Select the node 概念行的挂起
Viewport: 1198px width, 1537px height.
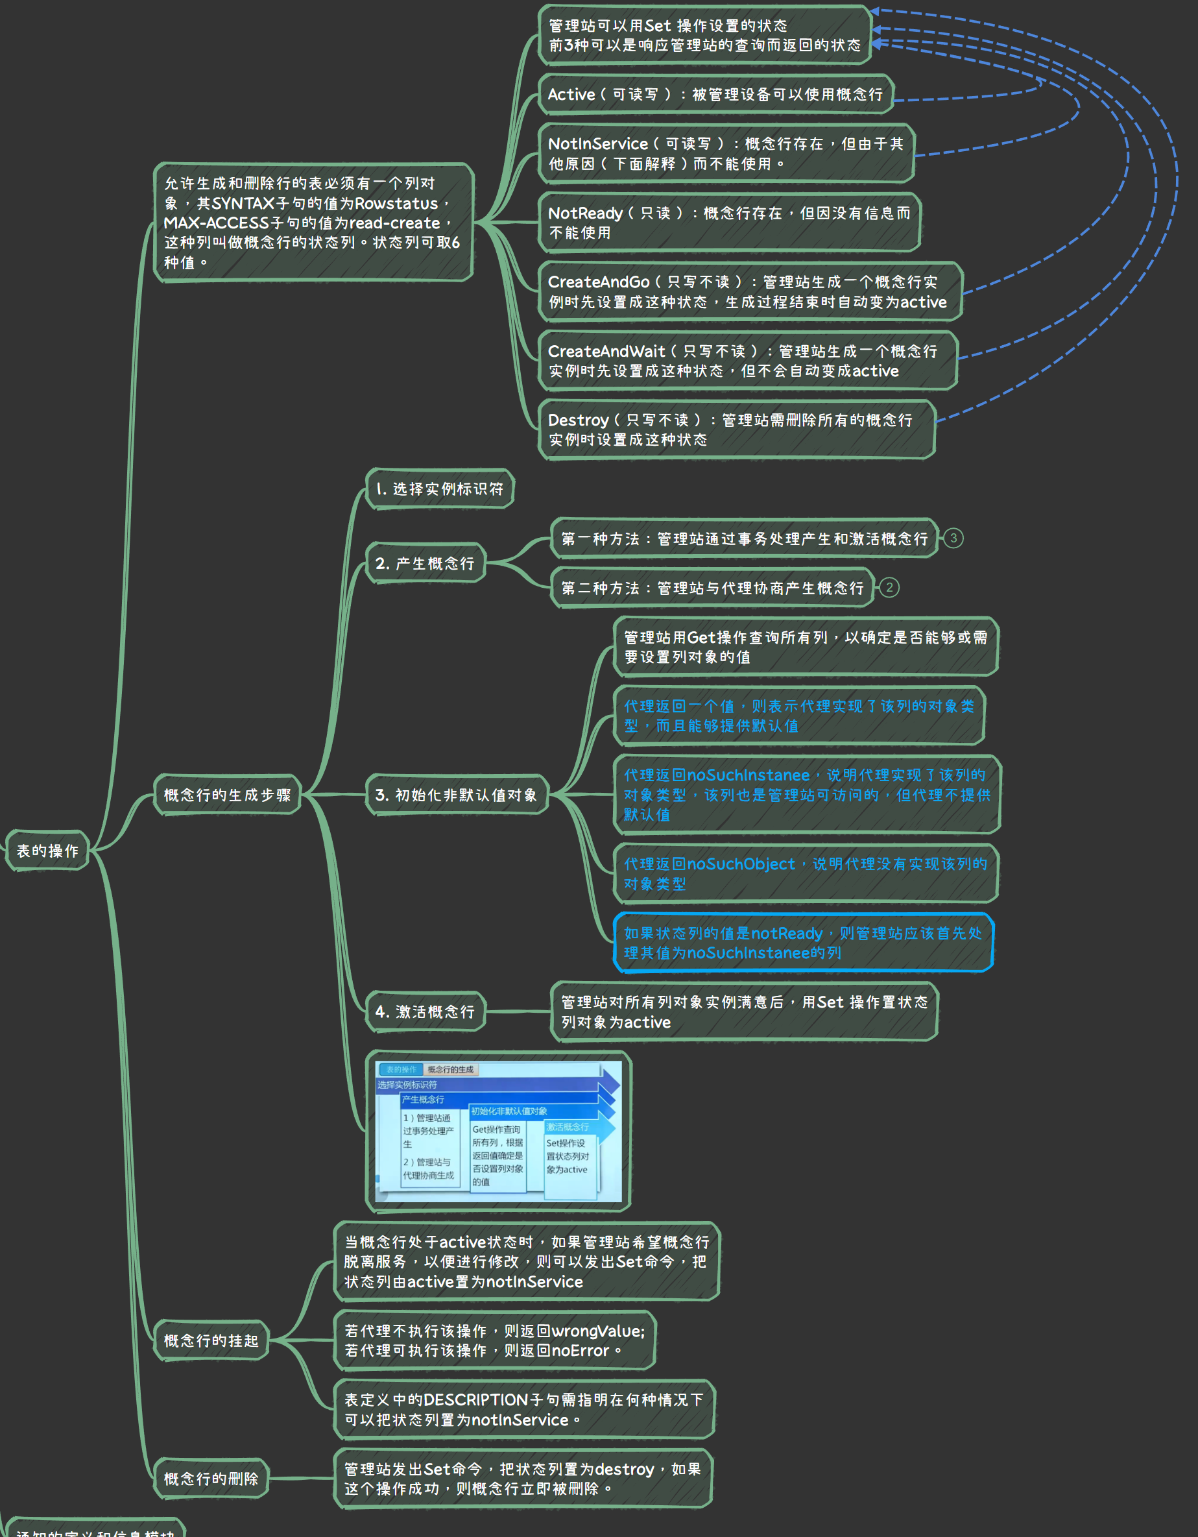pos(211,1340)
